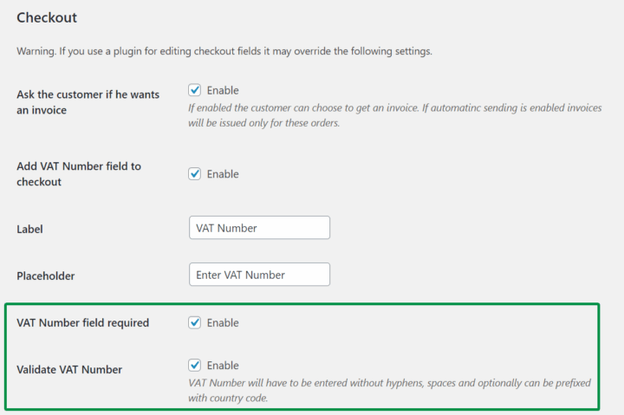This screenshot has width=624, height=415.
Task: Click the 'Validate VAT Number' row title
Action: click(69, 369)
